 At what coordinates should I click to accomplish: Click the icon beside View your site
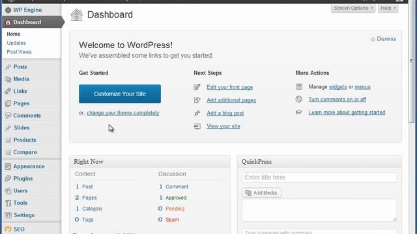tap(197, 126)
